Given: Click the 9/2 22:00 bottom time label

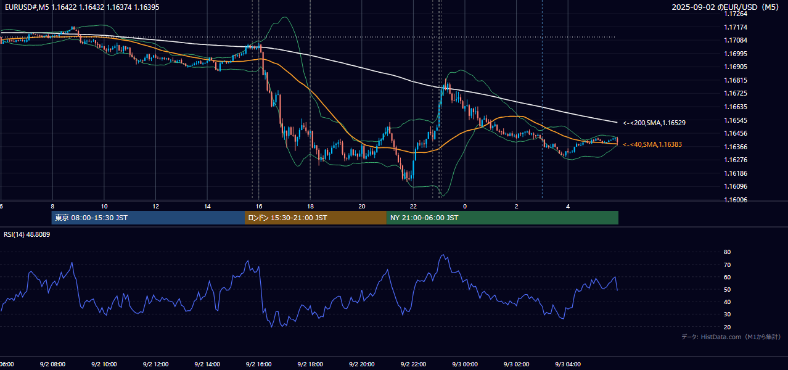Looking at the screenshot, I should [413, 364].
